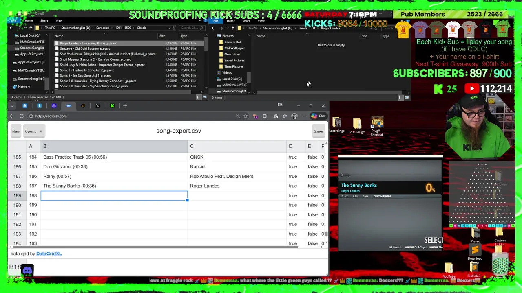The height and width of the screenshot is (293, 522).
Task: Open View tab in left Explorer
Action: tap(59, 20)
